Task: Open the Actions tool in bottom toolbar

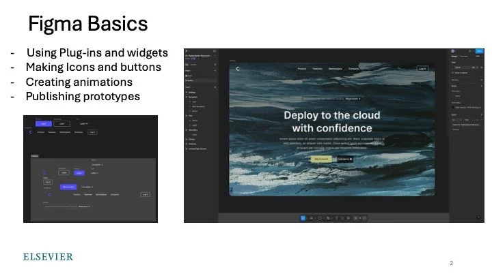Action: pyautogui.click(x=348, y=218)
